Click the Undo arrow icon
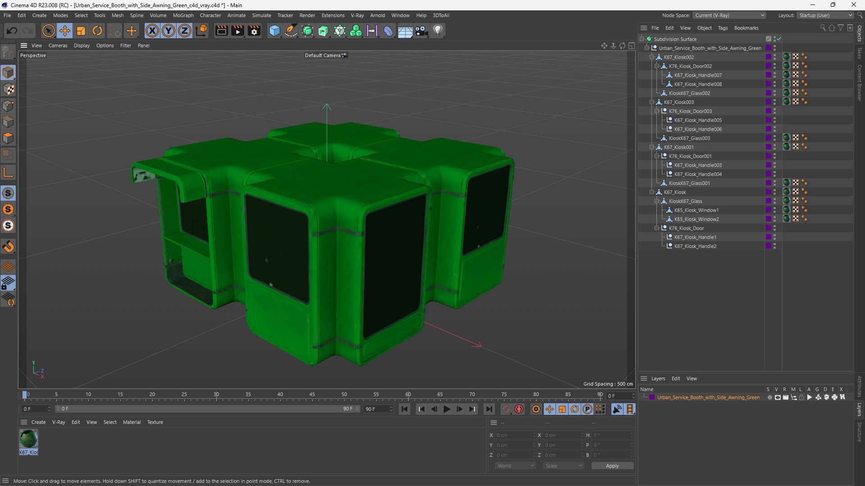The image size is (865, 486). 12,31
